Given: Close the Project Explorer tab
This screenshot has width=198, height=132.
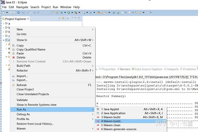Looking at the screenshot, I should click(x=28, y=19).
